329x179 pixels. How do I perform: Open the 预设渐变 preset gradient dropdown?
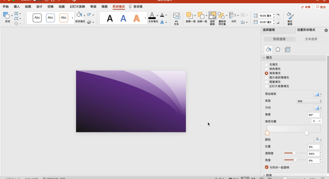coord(318,94)
